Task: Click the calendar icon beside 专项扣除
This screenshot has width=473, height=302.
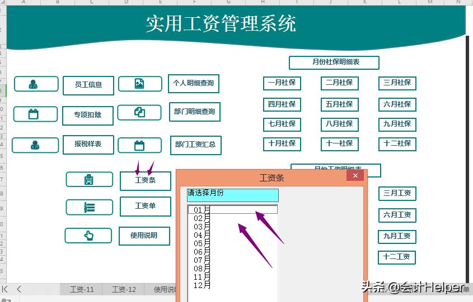Action: pyautogui.click(x=33, y=114)
